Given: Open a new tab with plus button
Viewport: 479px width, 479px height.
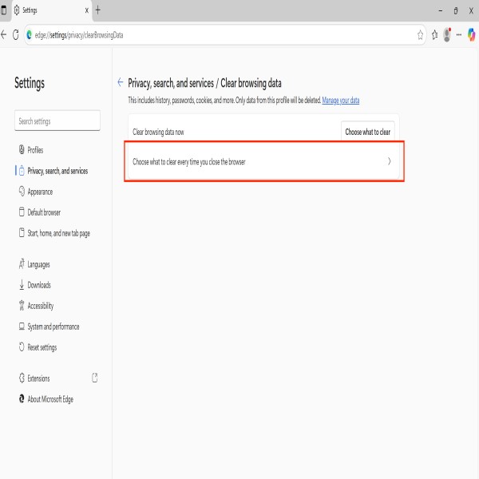Looking at the screenshot, I should pyautogui.click(x=98, y=10).
